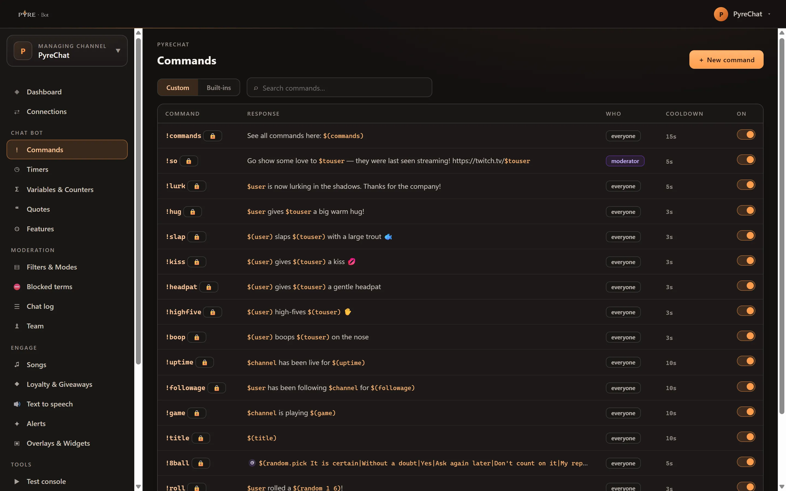The image size is (786, 491).
Task: Click the lock icon beside !headpat
Action: point(209,287)
